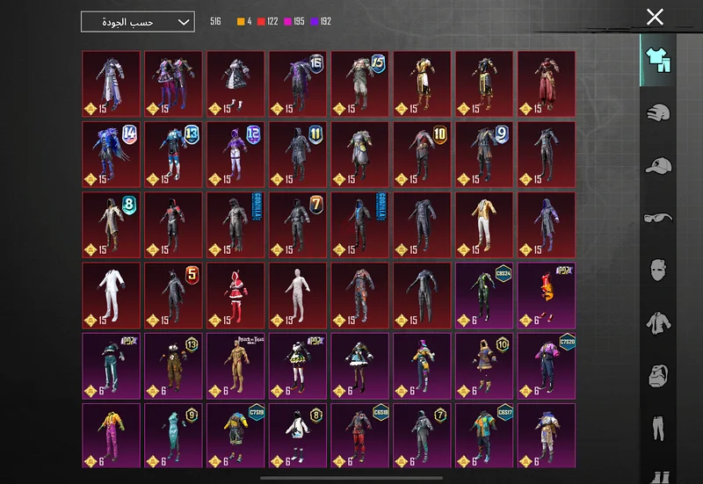Select the red Santa dress outfit
The width and height of the screenshot is (703, 484).
click(236, 295)
